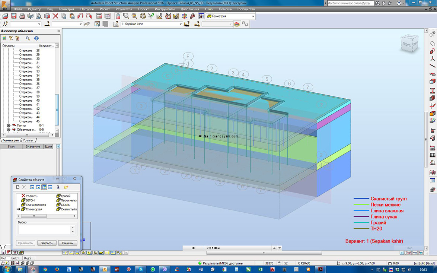Open the bar selection dropdown
This screenshot has width=437, height=273.
(81, 24)
